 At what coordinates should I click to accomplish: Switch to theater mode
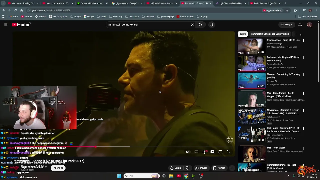point(212,152)
